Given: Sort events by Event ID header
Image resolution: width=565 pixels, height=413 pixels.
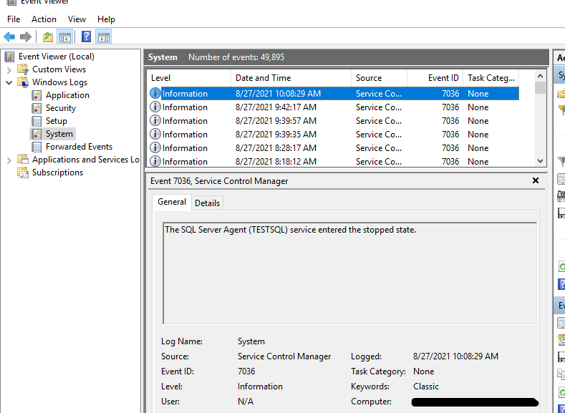Looking at the screenshot, I should [435, 78].
